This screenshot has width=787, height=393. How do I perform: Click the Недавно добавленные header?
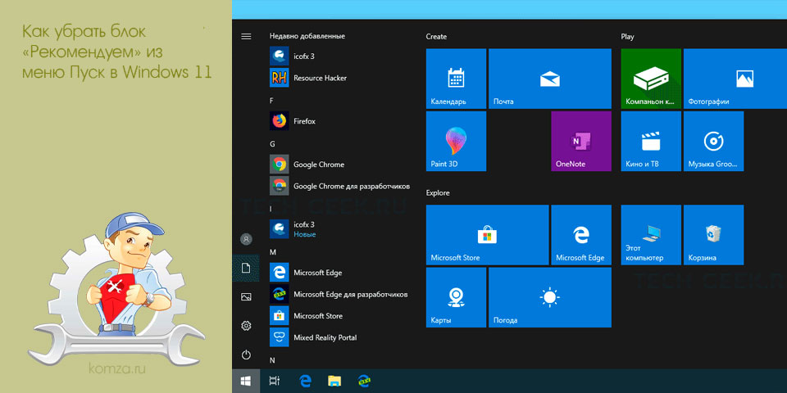(x=307, y=36)
